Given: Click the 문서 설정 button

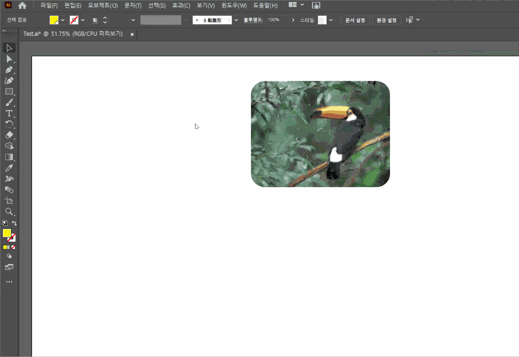Looking at the screenshot, I should (x=355, y=20).
